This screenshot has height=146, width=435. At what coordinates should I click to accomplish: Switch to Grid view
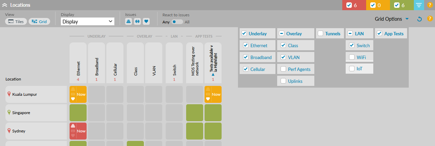point(39,21)
